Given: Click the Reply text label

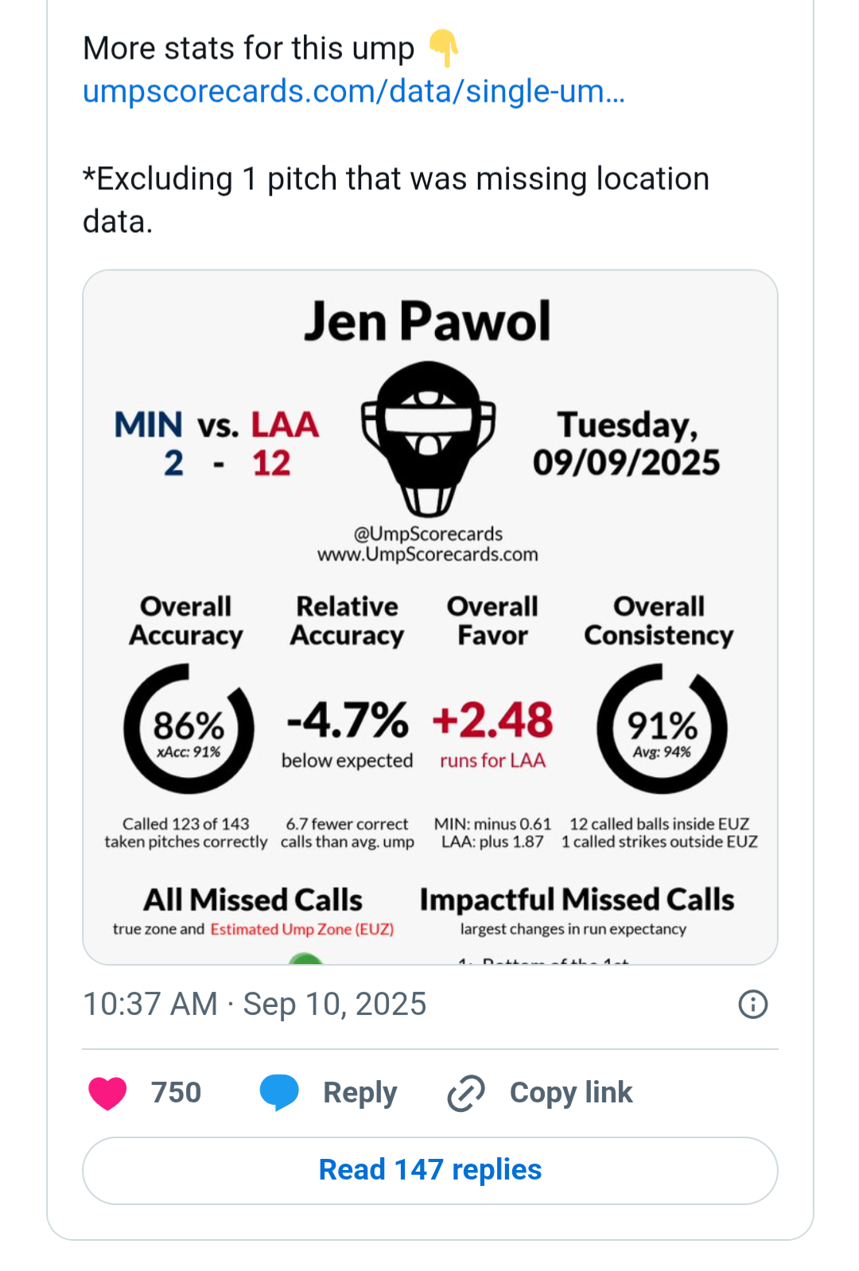Looking at the screenshot, I should pyautogui.click(x=360, y=1093).
